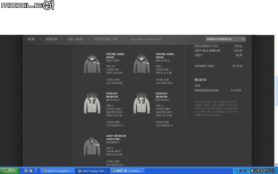Click the red system tray icon
The image size is (278, 174).
[x=241, y=171]
